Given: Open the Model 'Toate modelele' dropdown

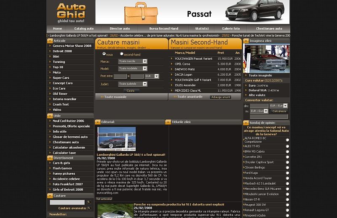Looking at the screenshot, I should (133, 69).
